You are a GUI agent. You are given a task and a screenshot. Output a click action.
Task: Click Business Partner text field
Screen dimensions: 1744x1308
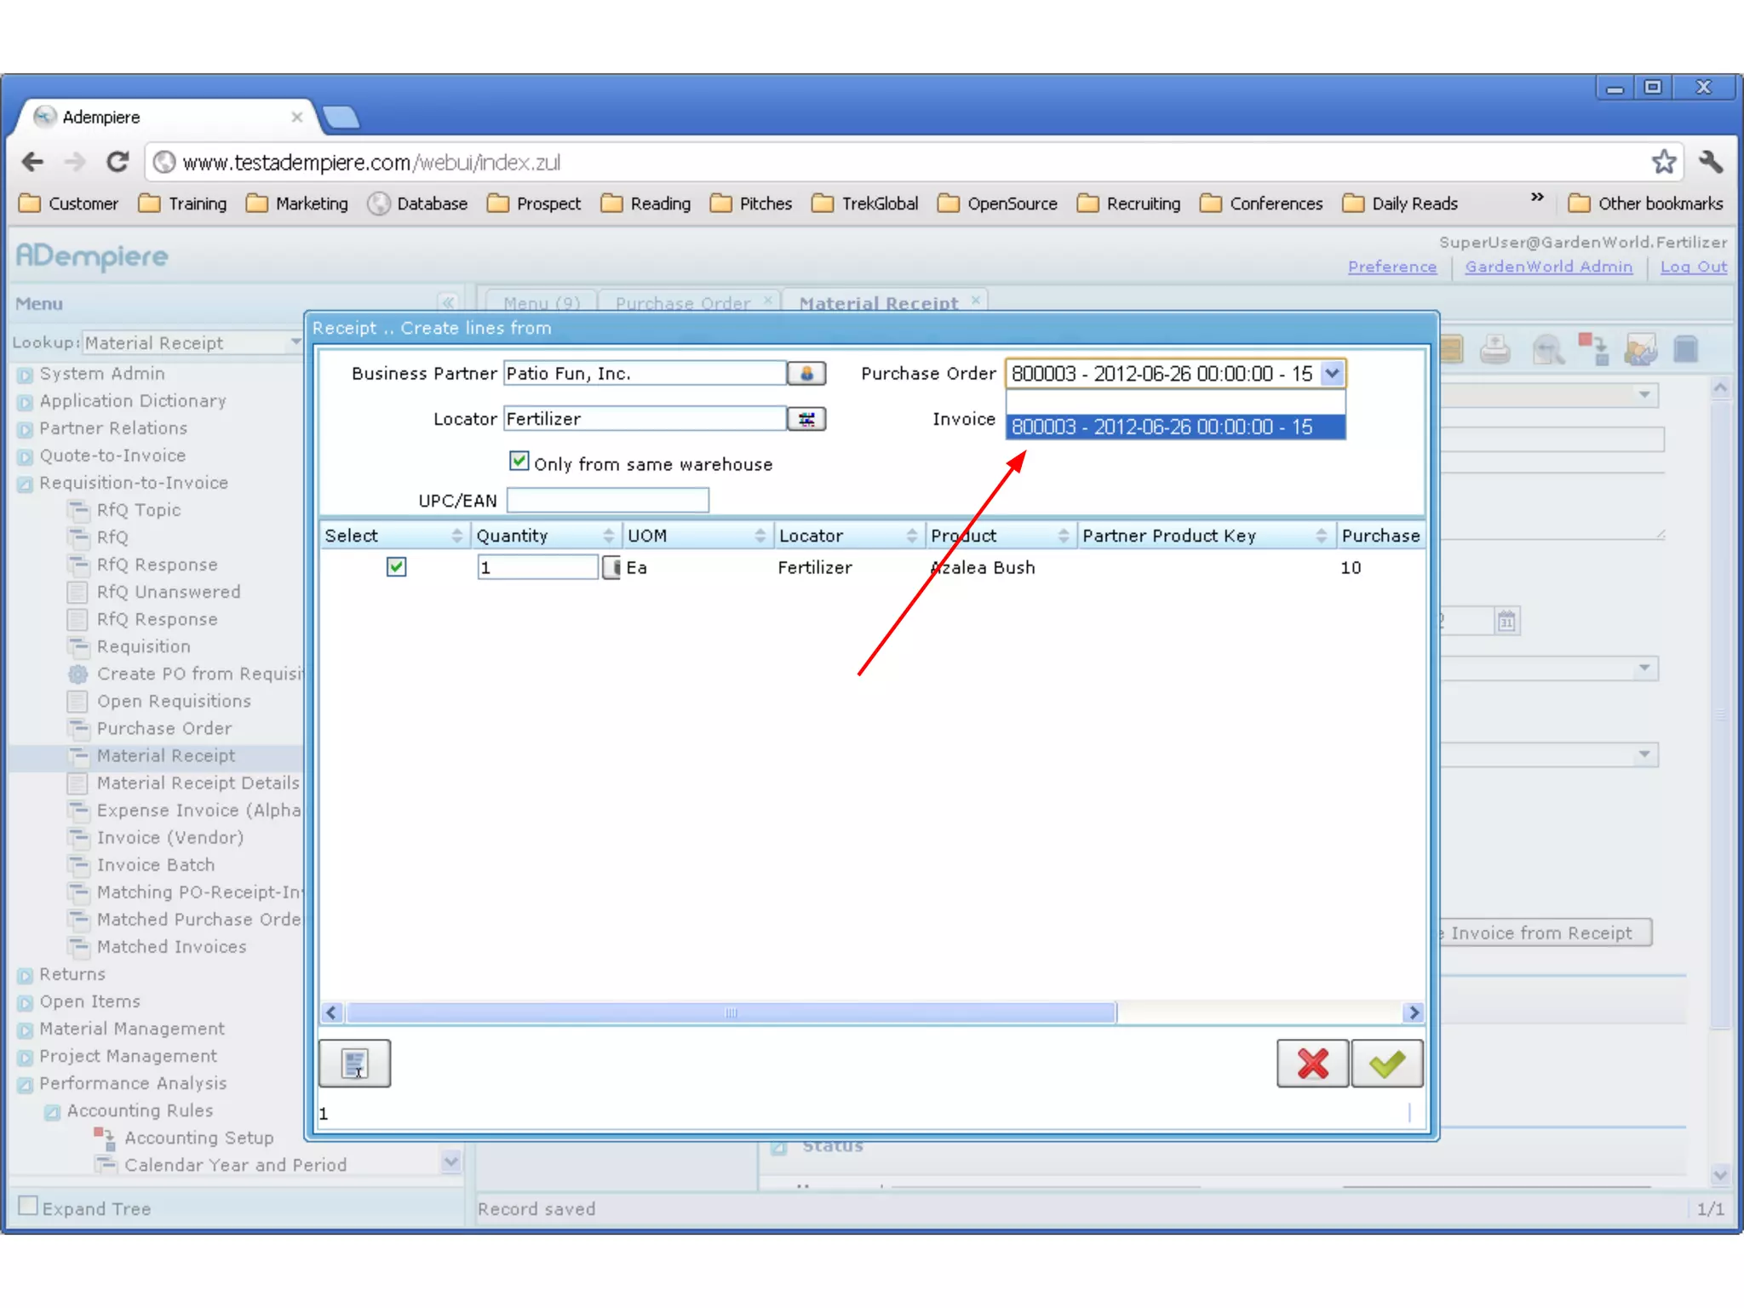(x=645, y=373)
